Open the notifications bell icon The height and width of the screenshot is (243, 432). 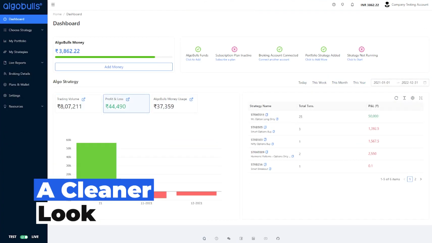(352, 5)
